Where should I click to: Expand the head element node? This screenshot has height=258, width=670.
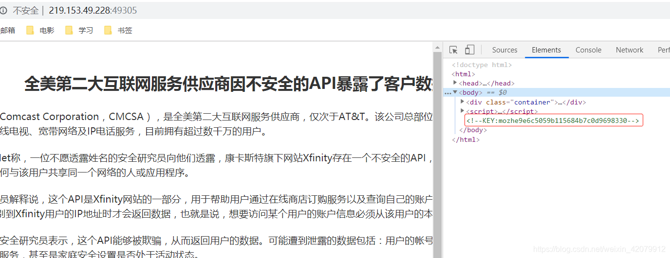455,83
